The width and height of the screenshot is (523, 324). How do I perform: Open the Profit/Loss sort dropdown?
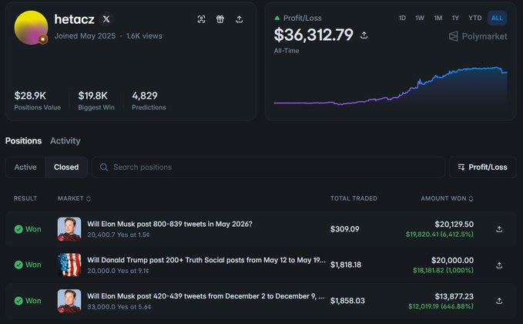coord(483,167)
